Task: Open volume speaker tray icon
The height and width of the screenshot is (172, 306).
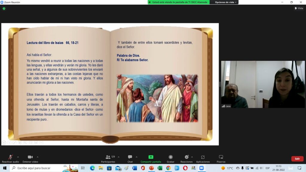Action: 261,168
